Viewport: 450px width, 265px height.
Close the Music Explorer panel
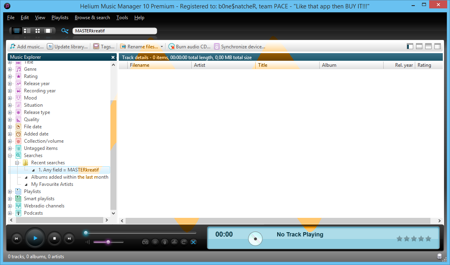pyautogui.click(x=113, y=58)
